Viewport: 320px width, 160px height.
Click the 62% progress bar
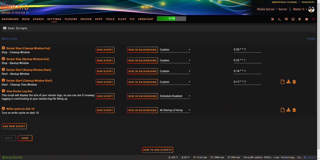(x=172, y=19)
